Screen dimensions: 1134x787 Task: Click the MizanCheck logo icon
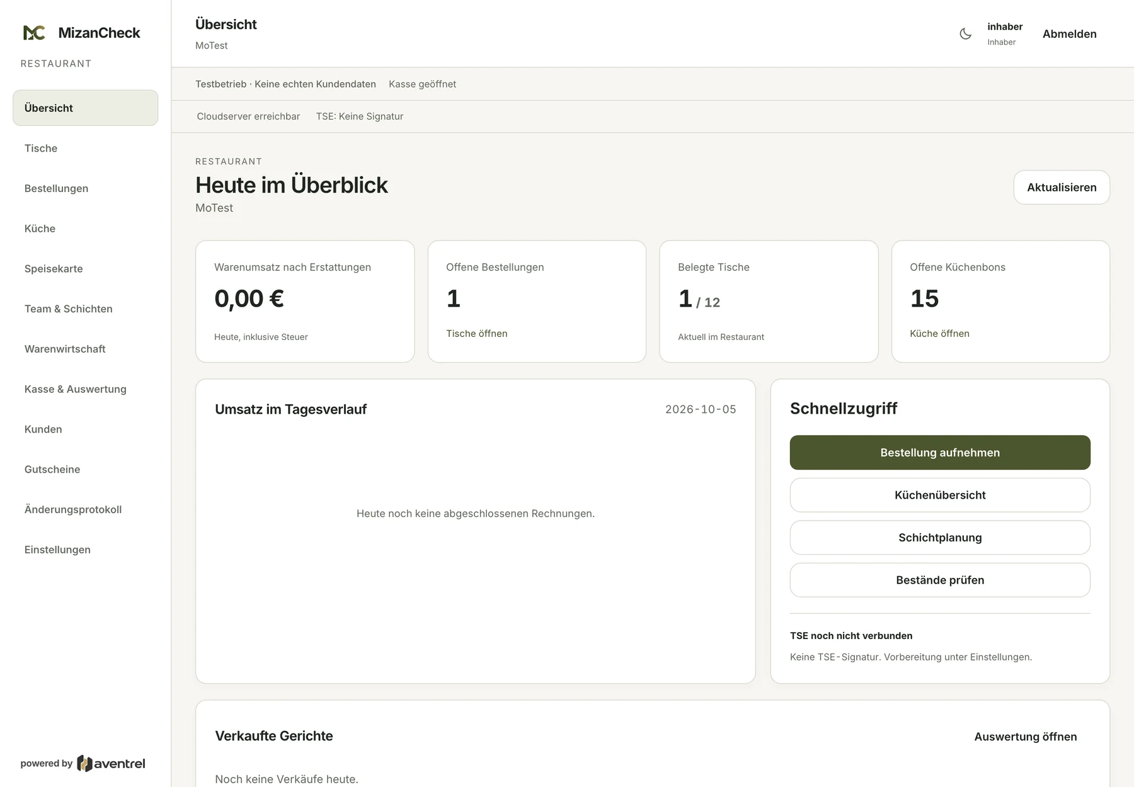tap(34, 33)
